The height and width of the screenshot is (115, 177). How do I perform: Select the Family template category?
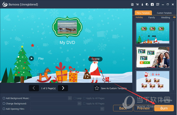(152, 17)
